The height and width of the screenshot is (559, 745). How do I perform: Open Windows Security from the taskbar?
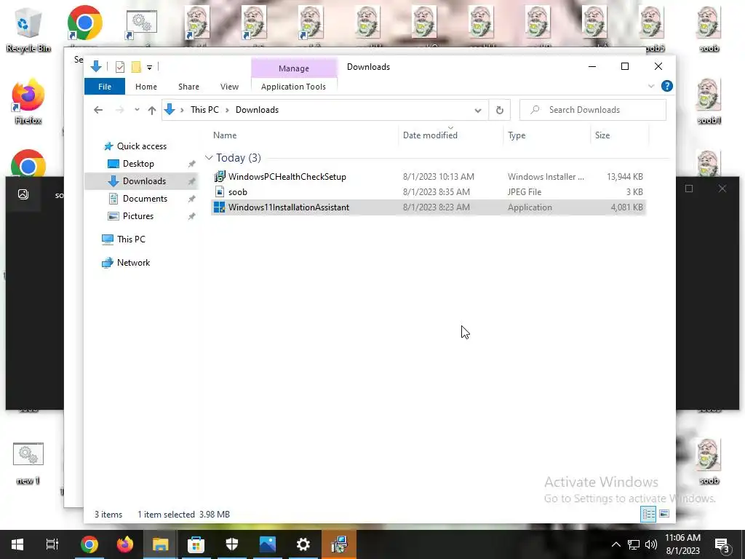tap(232, 544)
